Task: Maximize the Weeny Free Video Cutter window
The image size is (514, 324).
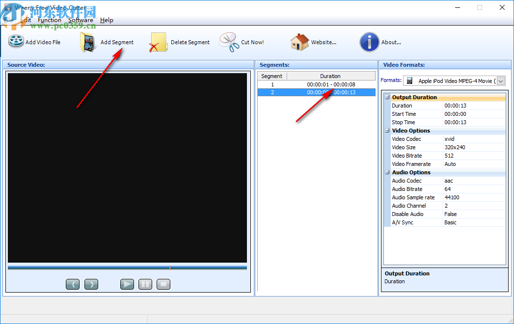Action: [x=480, y=7]
